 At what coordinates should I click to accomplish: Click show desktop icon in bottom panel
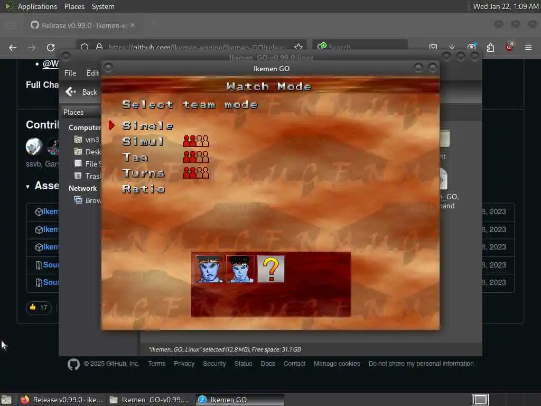click(x=6, y=400)
